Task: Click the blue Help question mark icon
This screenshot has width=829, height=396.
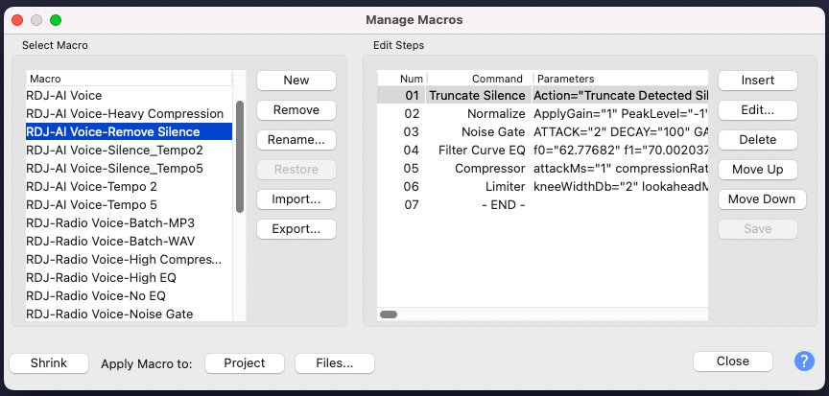Action: [804, 361]
